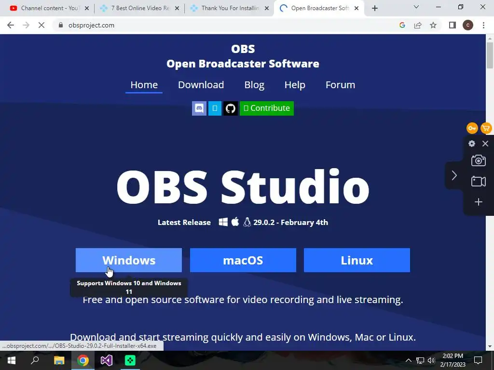Click the light blue social icon button
494x370 pixels.
[215, 108]
